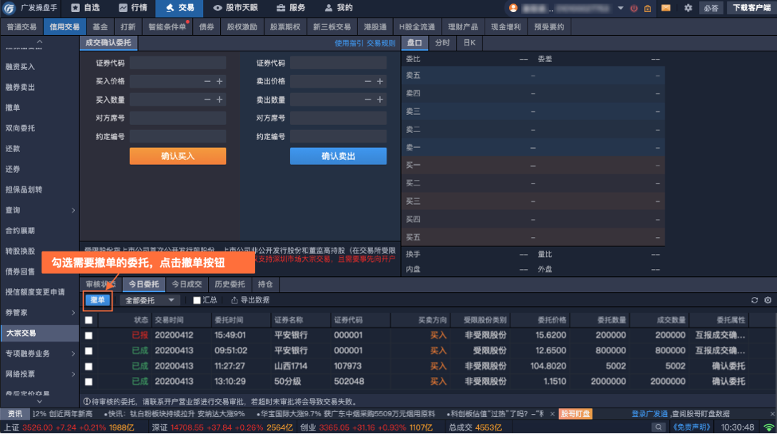Click the buy-side 约定编号 input field
777x434 pixels.
(178, 136)
